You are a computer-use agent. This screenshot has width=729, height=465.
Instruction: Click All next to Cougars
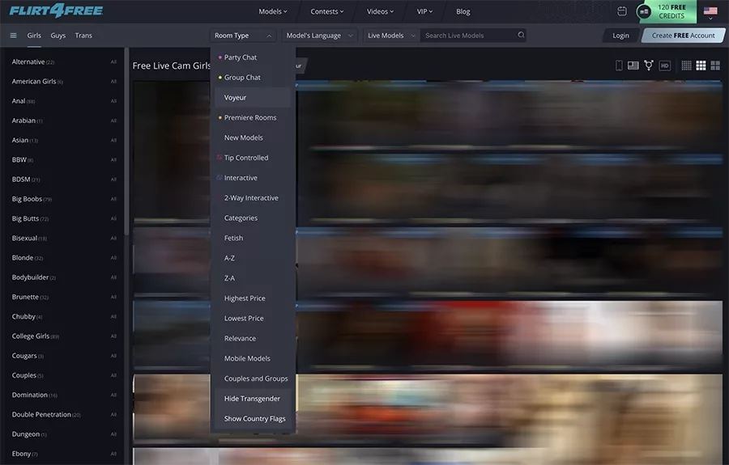[x=113, y=356]
